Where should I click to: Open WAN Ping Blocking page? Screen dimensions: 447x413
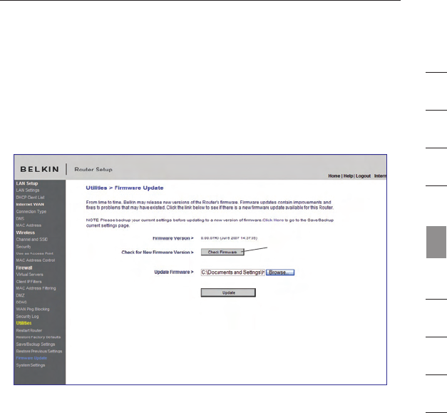click(33, 309)
